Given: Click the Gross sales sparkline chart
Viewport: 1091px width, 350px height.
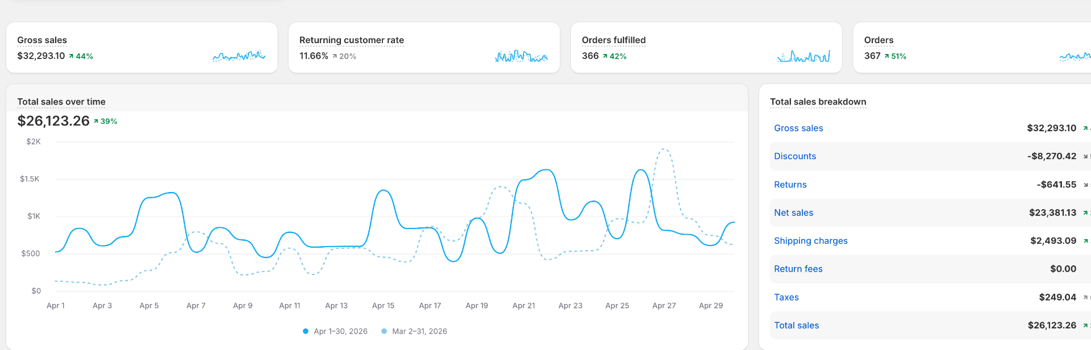Looking at the screenshot, I should click(x=239, y=56).
